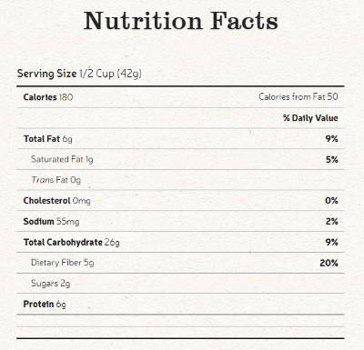The width and height of the screenshot is (364, 350).
Task: Click the 20% Dietary Fiber value
Action: pyautogui.click(x=329, y=263)
